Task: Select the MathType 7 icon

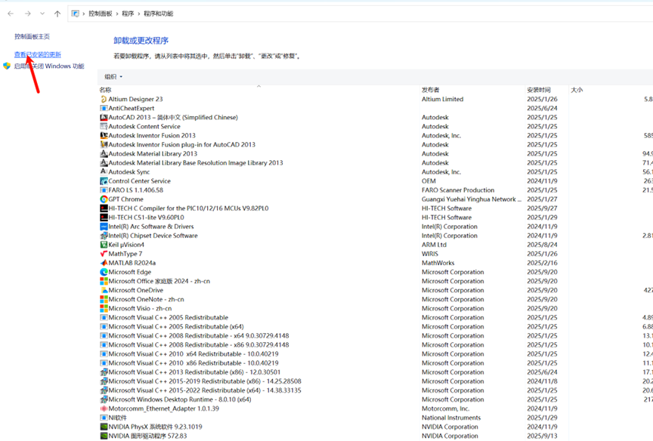Action: pyautogui.click(x=104, y=254)
